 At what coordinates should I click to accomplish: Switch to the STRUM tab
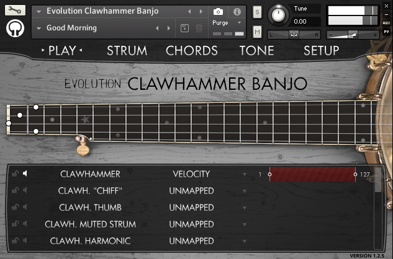[x=127, y=51]
